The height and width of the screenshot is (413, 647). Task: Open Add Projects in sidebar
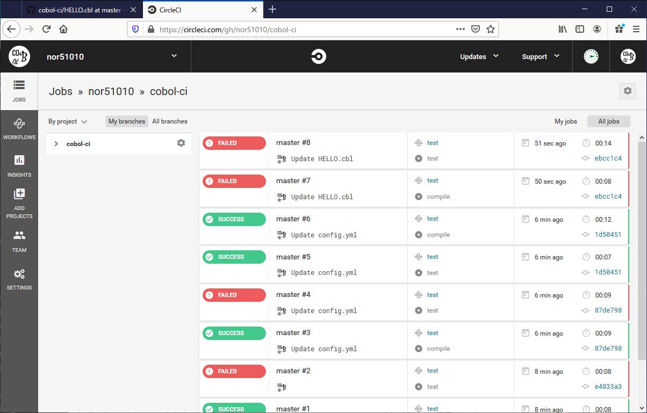tap(19, 204)
